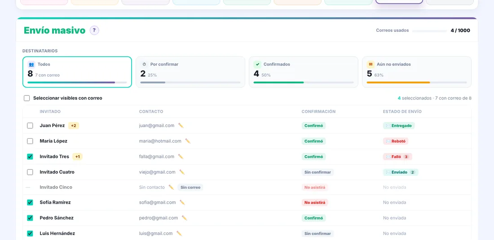This screenshot has height=240, width=494.
Task: Click No enviada status for Pedro Sánchez
Action: coord(394,218)
